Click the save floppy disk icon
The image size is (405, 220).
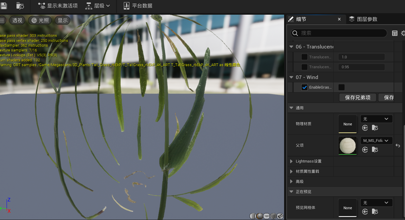[3, 6]
